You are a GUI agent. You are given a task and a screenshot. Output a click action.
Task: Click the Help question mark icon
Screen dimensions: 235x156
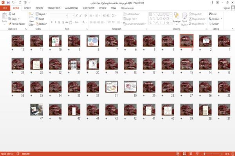tap(212, 3)
